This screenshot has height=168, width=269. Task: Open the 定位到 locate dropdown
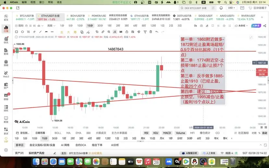pyautogui.click(x=22, y=133)
